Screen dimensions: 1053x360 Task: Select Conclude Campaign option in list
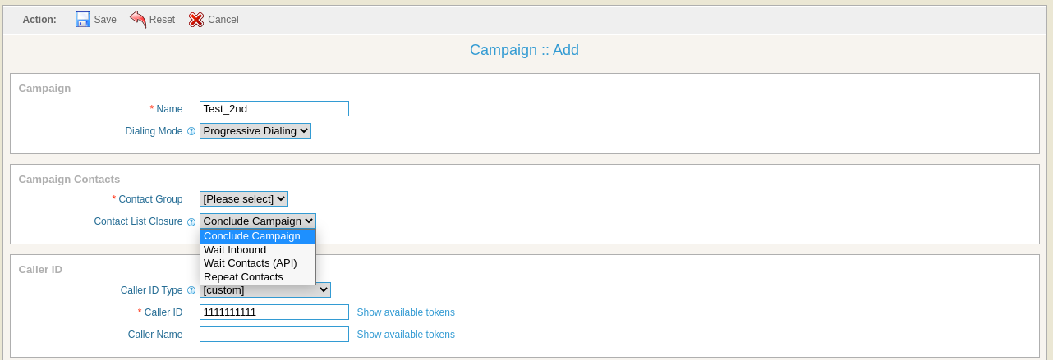coord(258,236)
